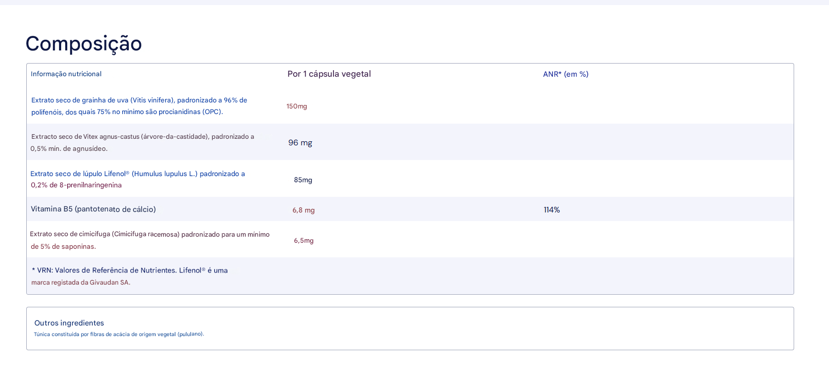Click the 6,8 mg dosage value
Screen dimensions: 829x380
pos(303,210)
